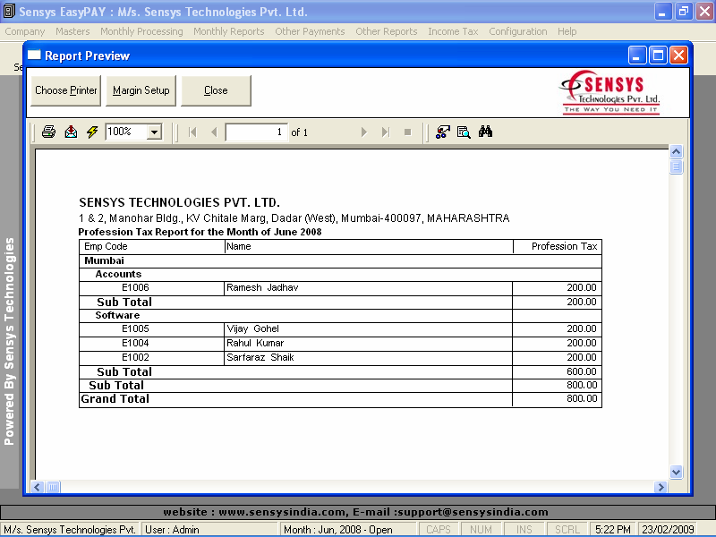Open the 100% zoom dropdown
Image resolution: width=716 pixels, height=537 pixels.
point(154,132)
